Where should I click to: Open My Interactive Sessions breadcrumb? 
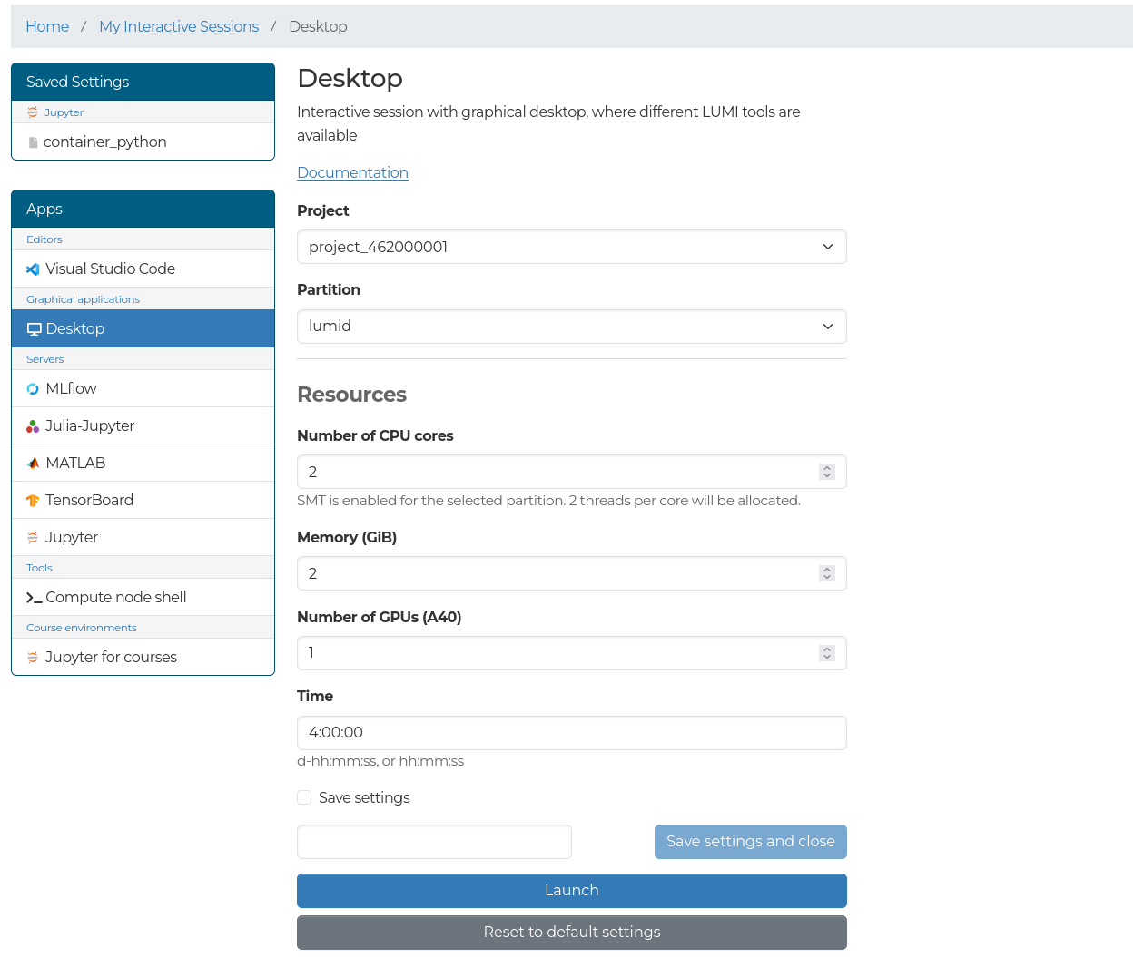(178, 26)
